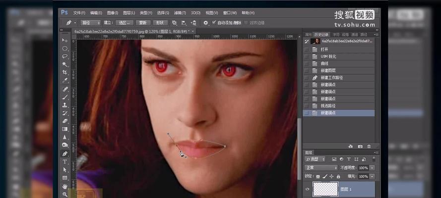
Task: Click the 蒙版 mask button
Action: [x=143, y=23]
